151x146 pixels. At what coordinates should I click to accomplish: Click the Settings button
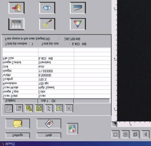(18, 135)
